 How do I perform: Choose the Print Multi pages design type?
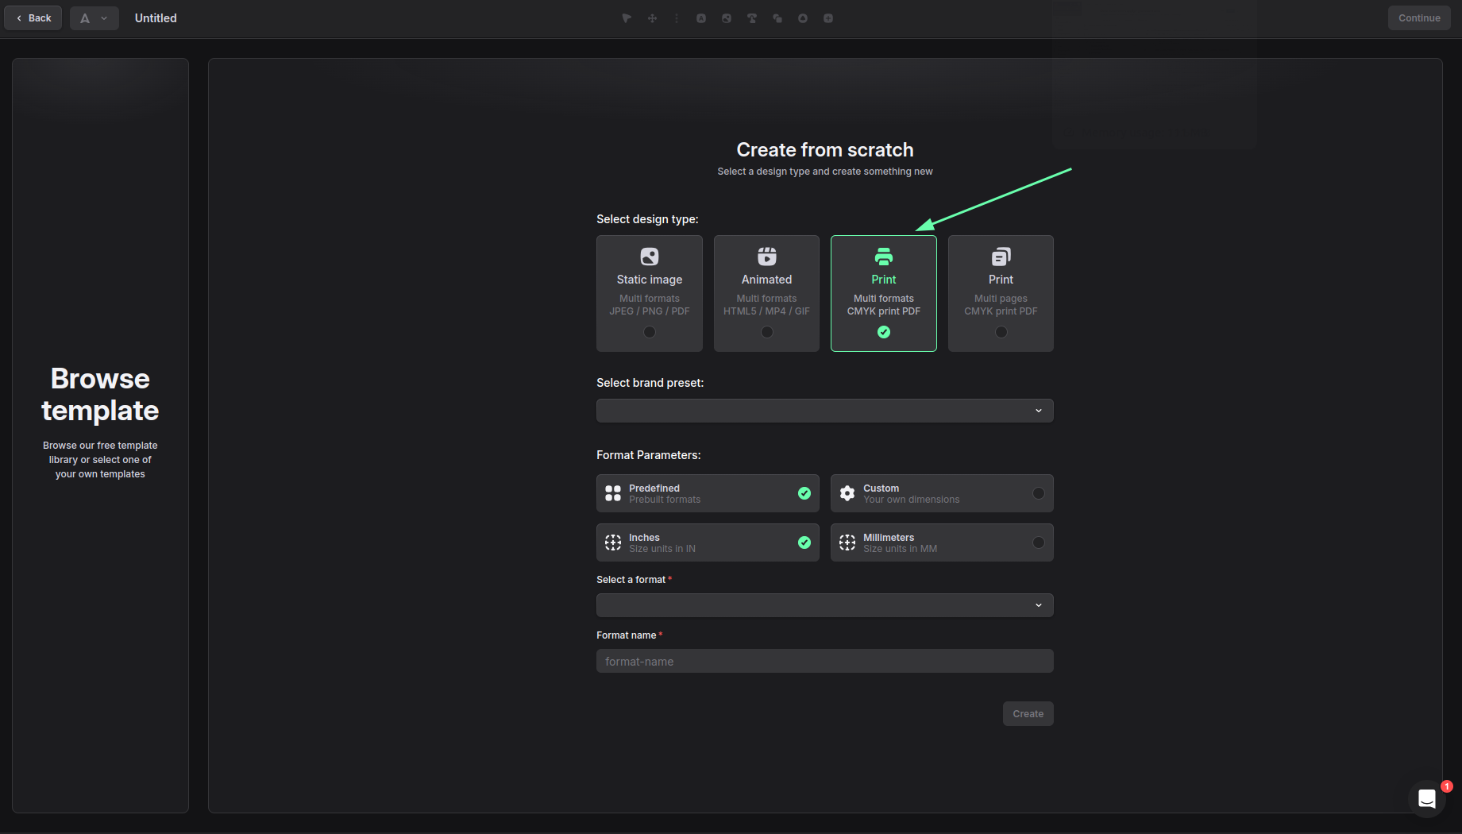(x=1001, y=293)
